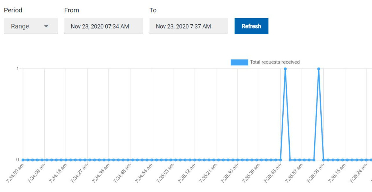Click the Refresh button
372x192 pixels.
[251, 26]
